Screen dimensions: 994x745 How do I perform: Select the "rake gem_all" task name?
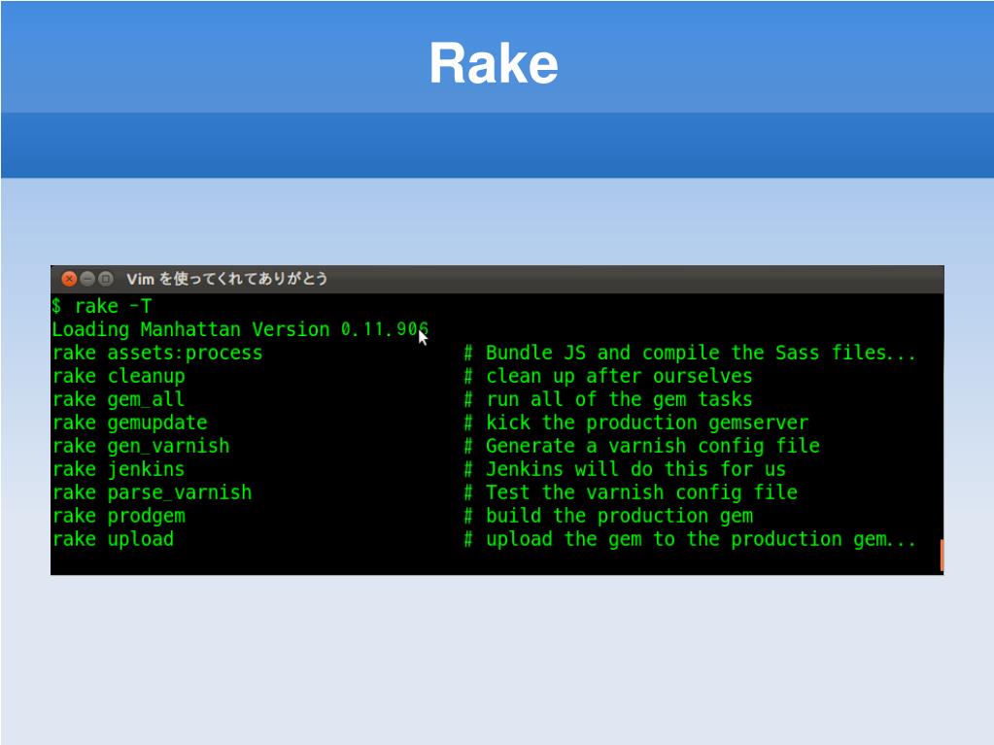[118, 400]
